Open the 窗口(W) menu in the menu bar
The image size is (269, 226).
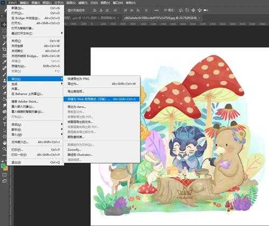118,3
